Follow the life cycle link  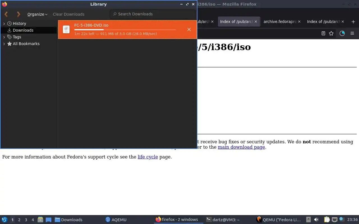(148, 157)
